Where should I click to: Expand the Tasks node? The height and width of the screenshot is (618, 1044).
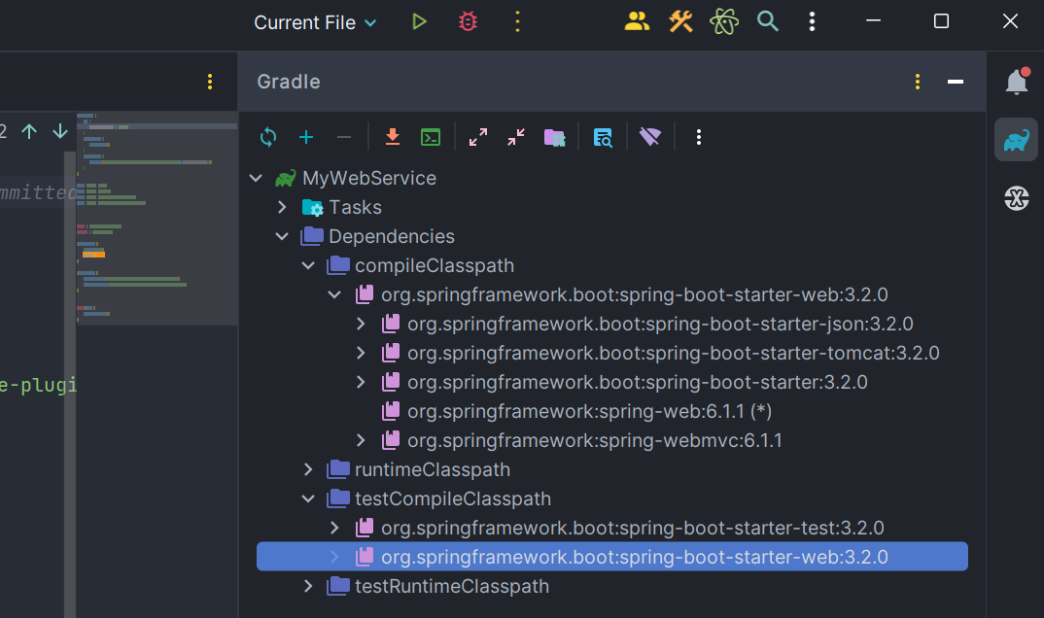[x=282, y=208]
